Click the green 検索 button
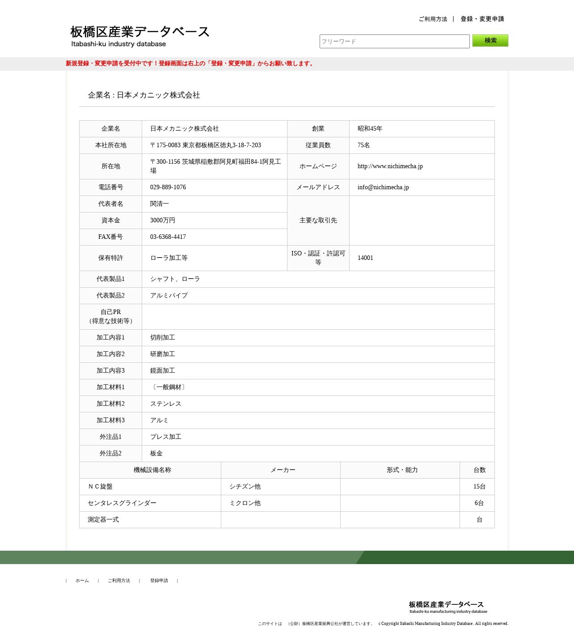This screenshot has height=637, width=574. tap(490, 40)
